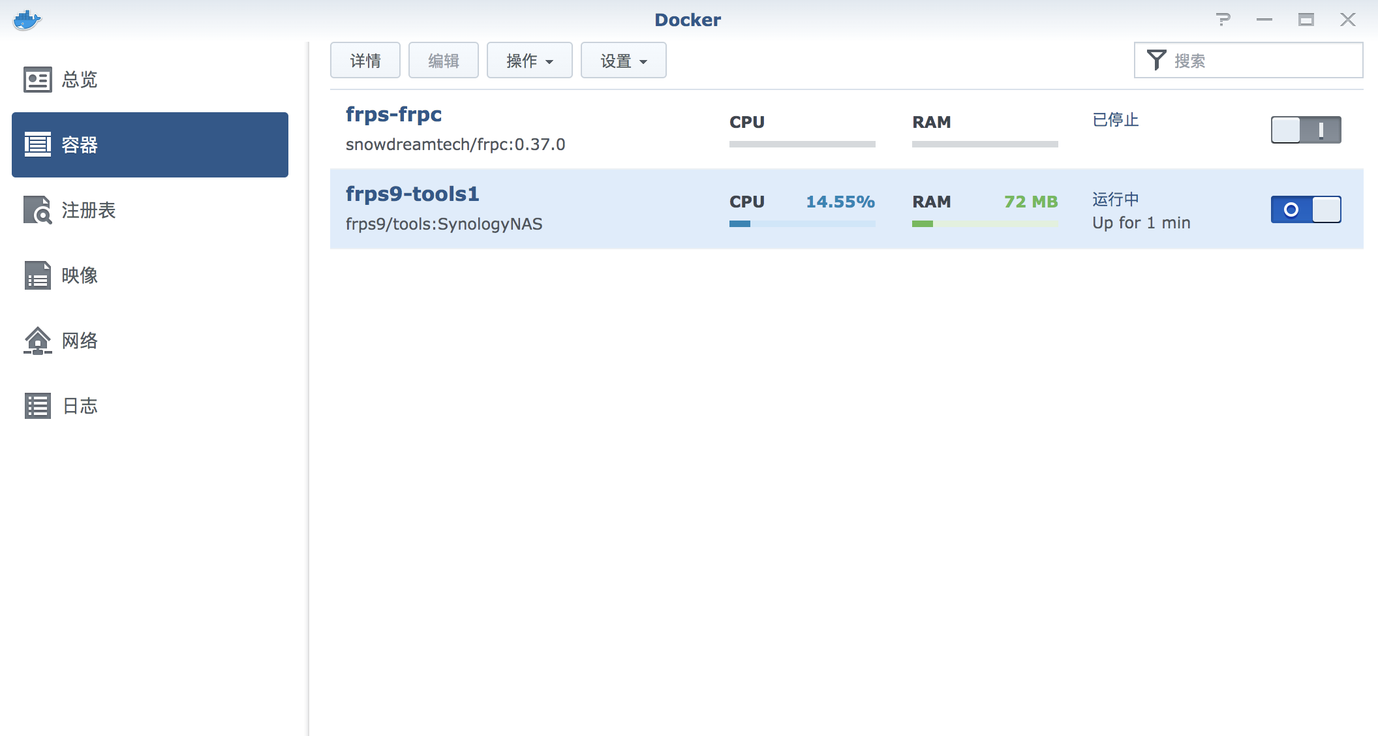Minimize the Docker window
The image size is (1378, 736).
pos(1264,20)
